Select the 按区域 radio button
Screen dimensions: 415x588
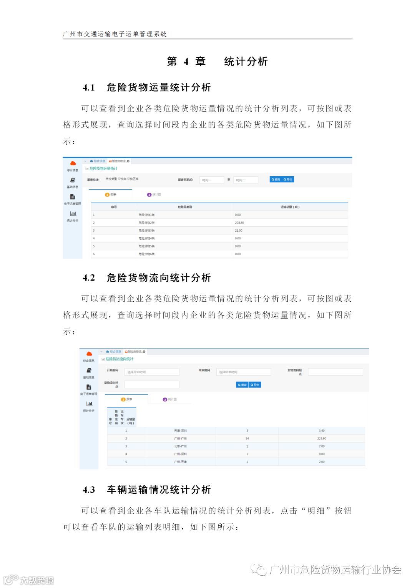[x=129, y=179]
